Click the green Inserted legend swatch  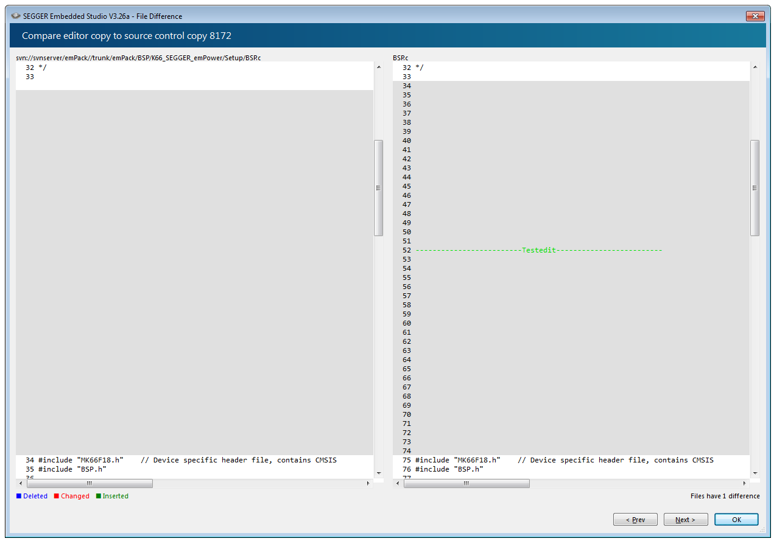[99, 496]
